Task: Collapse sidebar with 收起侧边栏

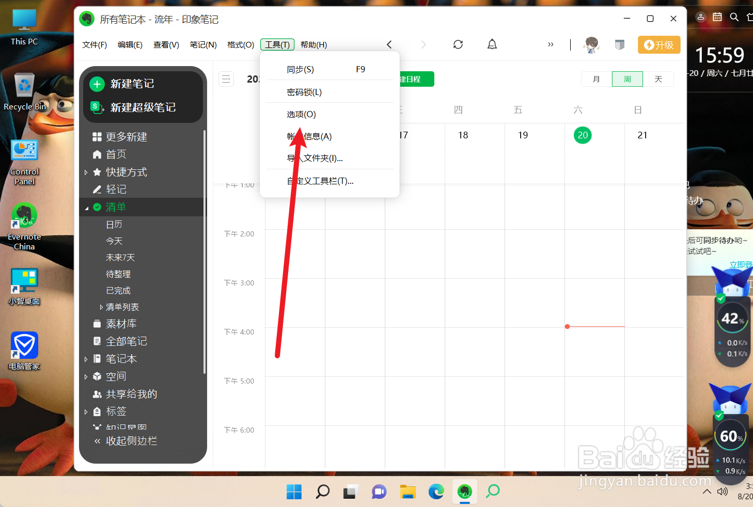Action: coord(126,441)
